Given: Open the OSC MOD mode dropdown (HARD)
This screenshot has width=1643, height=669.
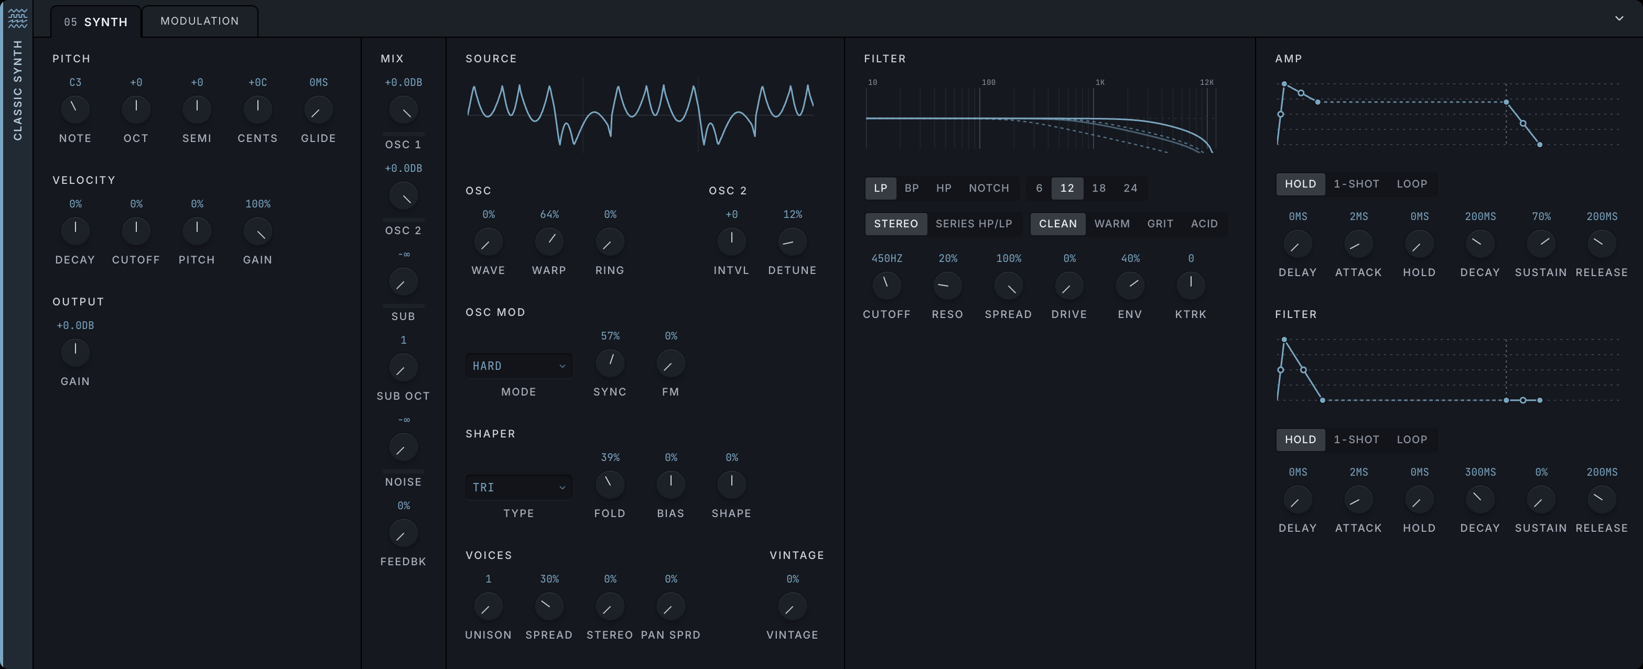Looking at the screenshot, I should tap(518, 366).
